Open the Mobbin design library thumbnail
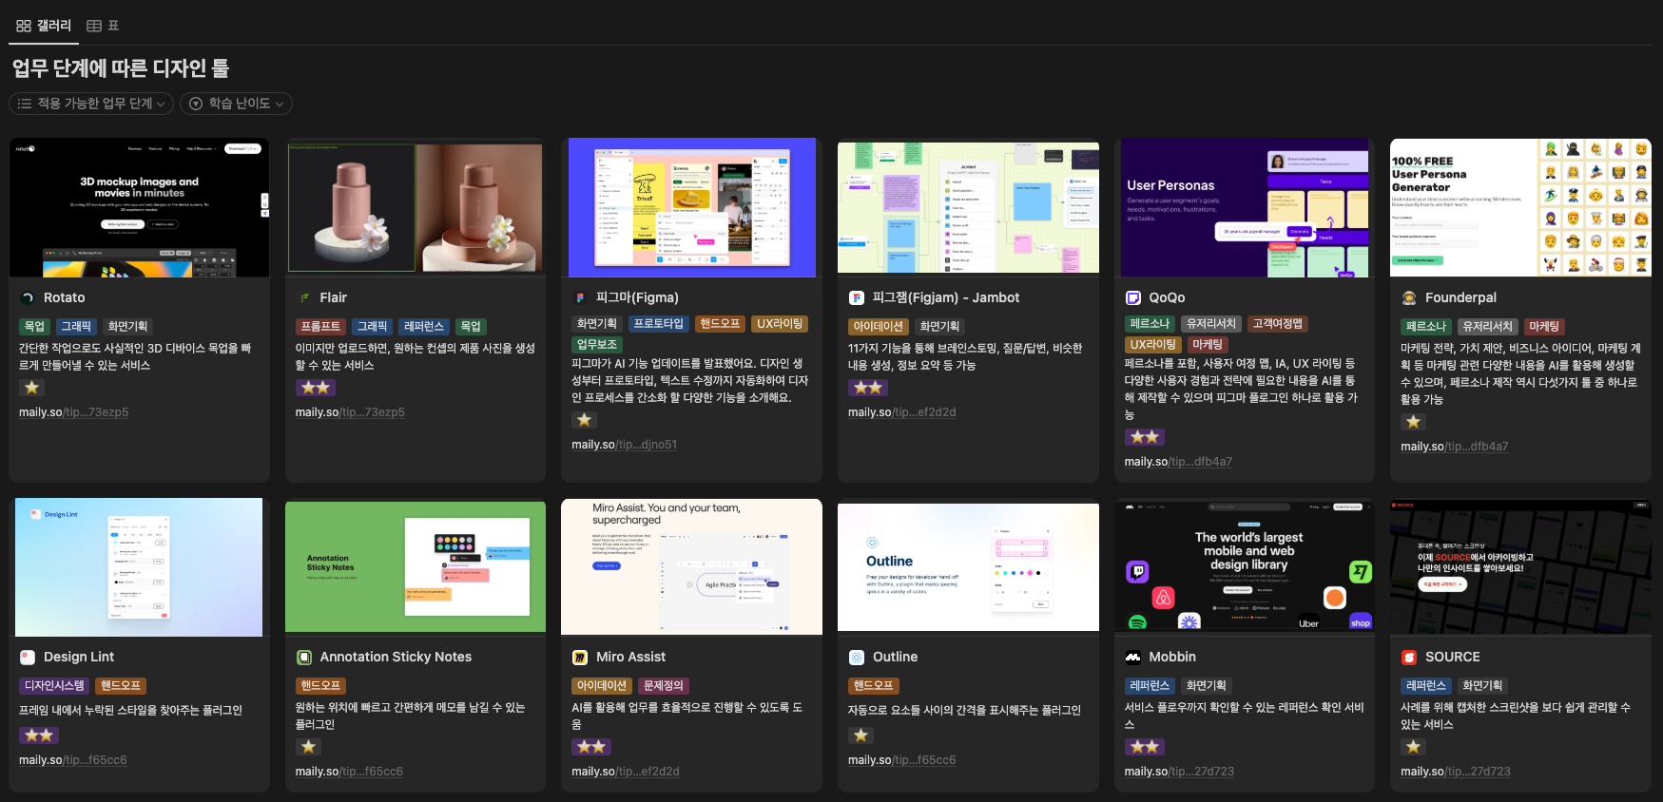Viewport: 1663px width, 802px height. pyautogui.click(x=1245, y=567)
